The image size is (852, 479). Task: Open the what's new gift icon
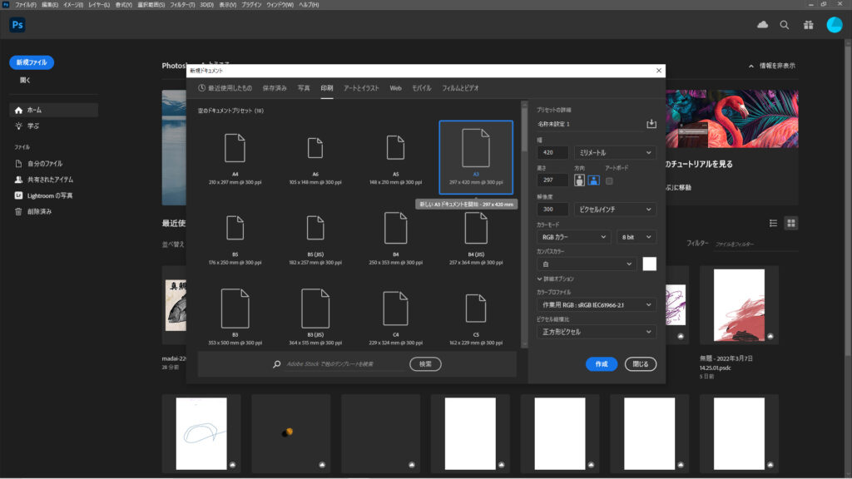click(x=808, y=24)
